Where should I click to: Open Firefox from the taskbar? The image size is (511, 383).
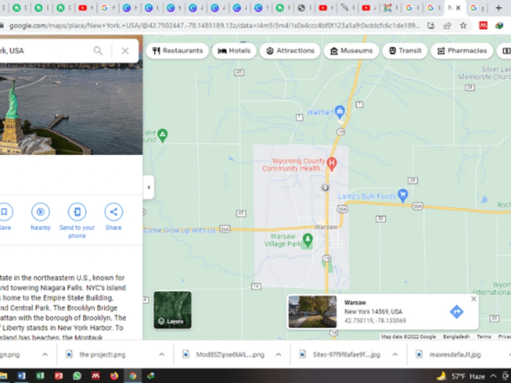tap(114, 376)
